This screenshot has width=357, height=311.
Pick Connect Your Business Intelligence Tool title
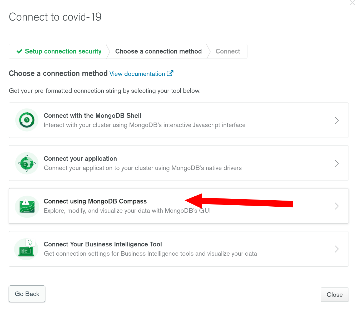click(x=103, y=244)
